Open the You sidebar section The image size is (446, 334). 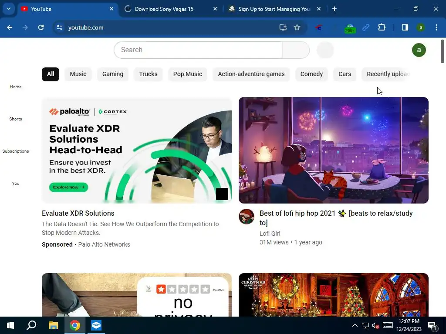click(x=16, y=183)
